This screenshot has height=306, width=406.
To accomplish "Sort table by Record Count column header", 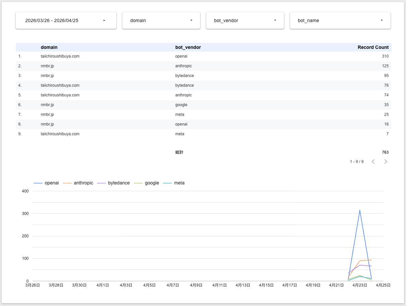I will [x=373, y=47].
